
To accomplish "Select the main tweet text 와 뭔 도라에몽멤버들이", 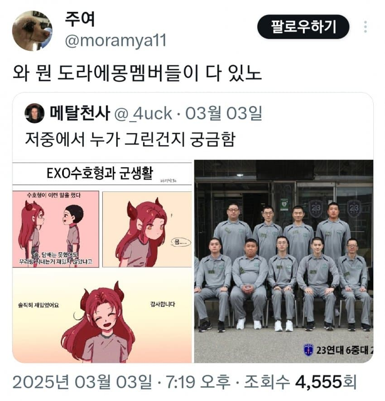I will pyautogui.click(x=106, y=73).
